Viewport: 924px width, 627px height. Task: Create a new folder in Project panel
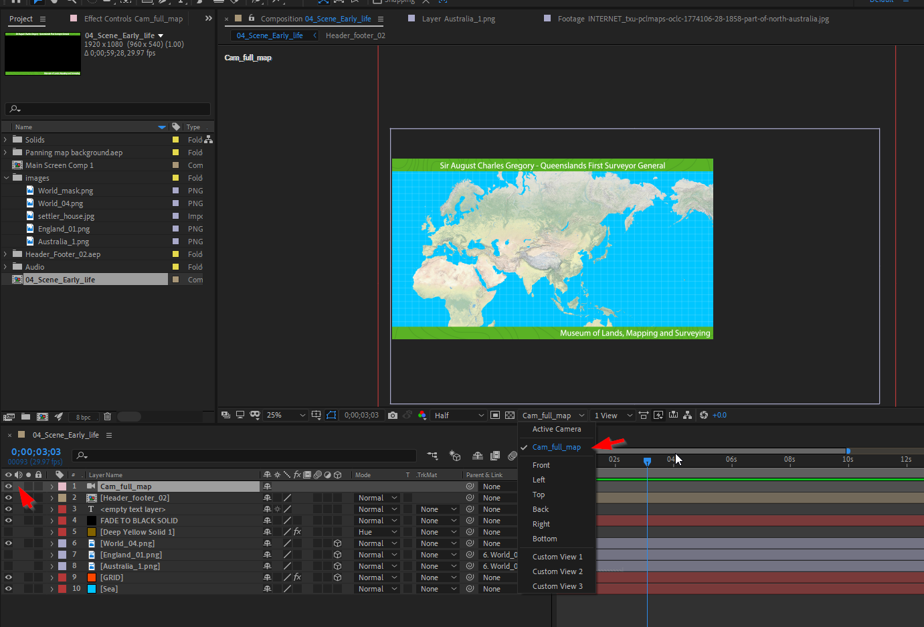click(25, 417)
